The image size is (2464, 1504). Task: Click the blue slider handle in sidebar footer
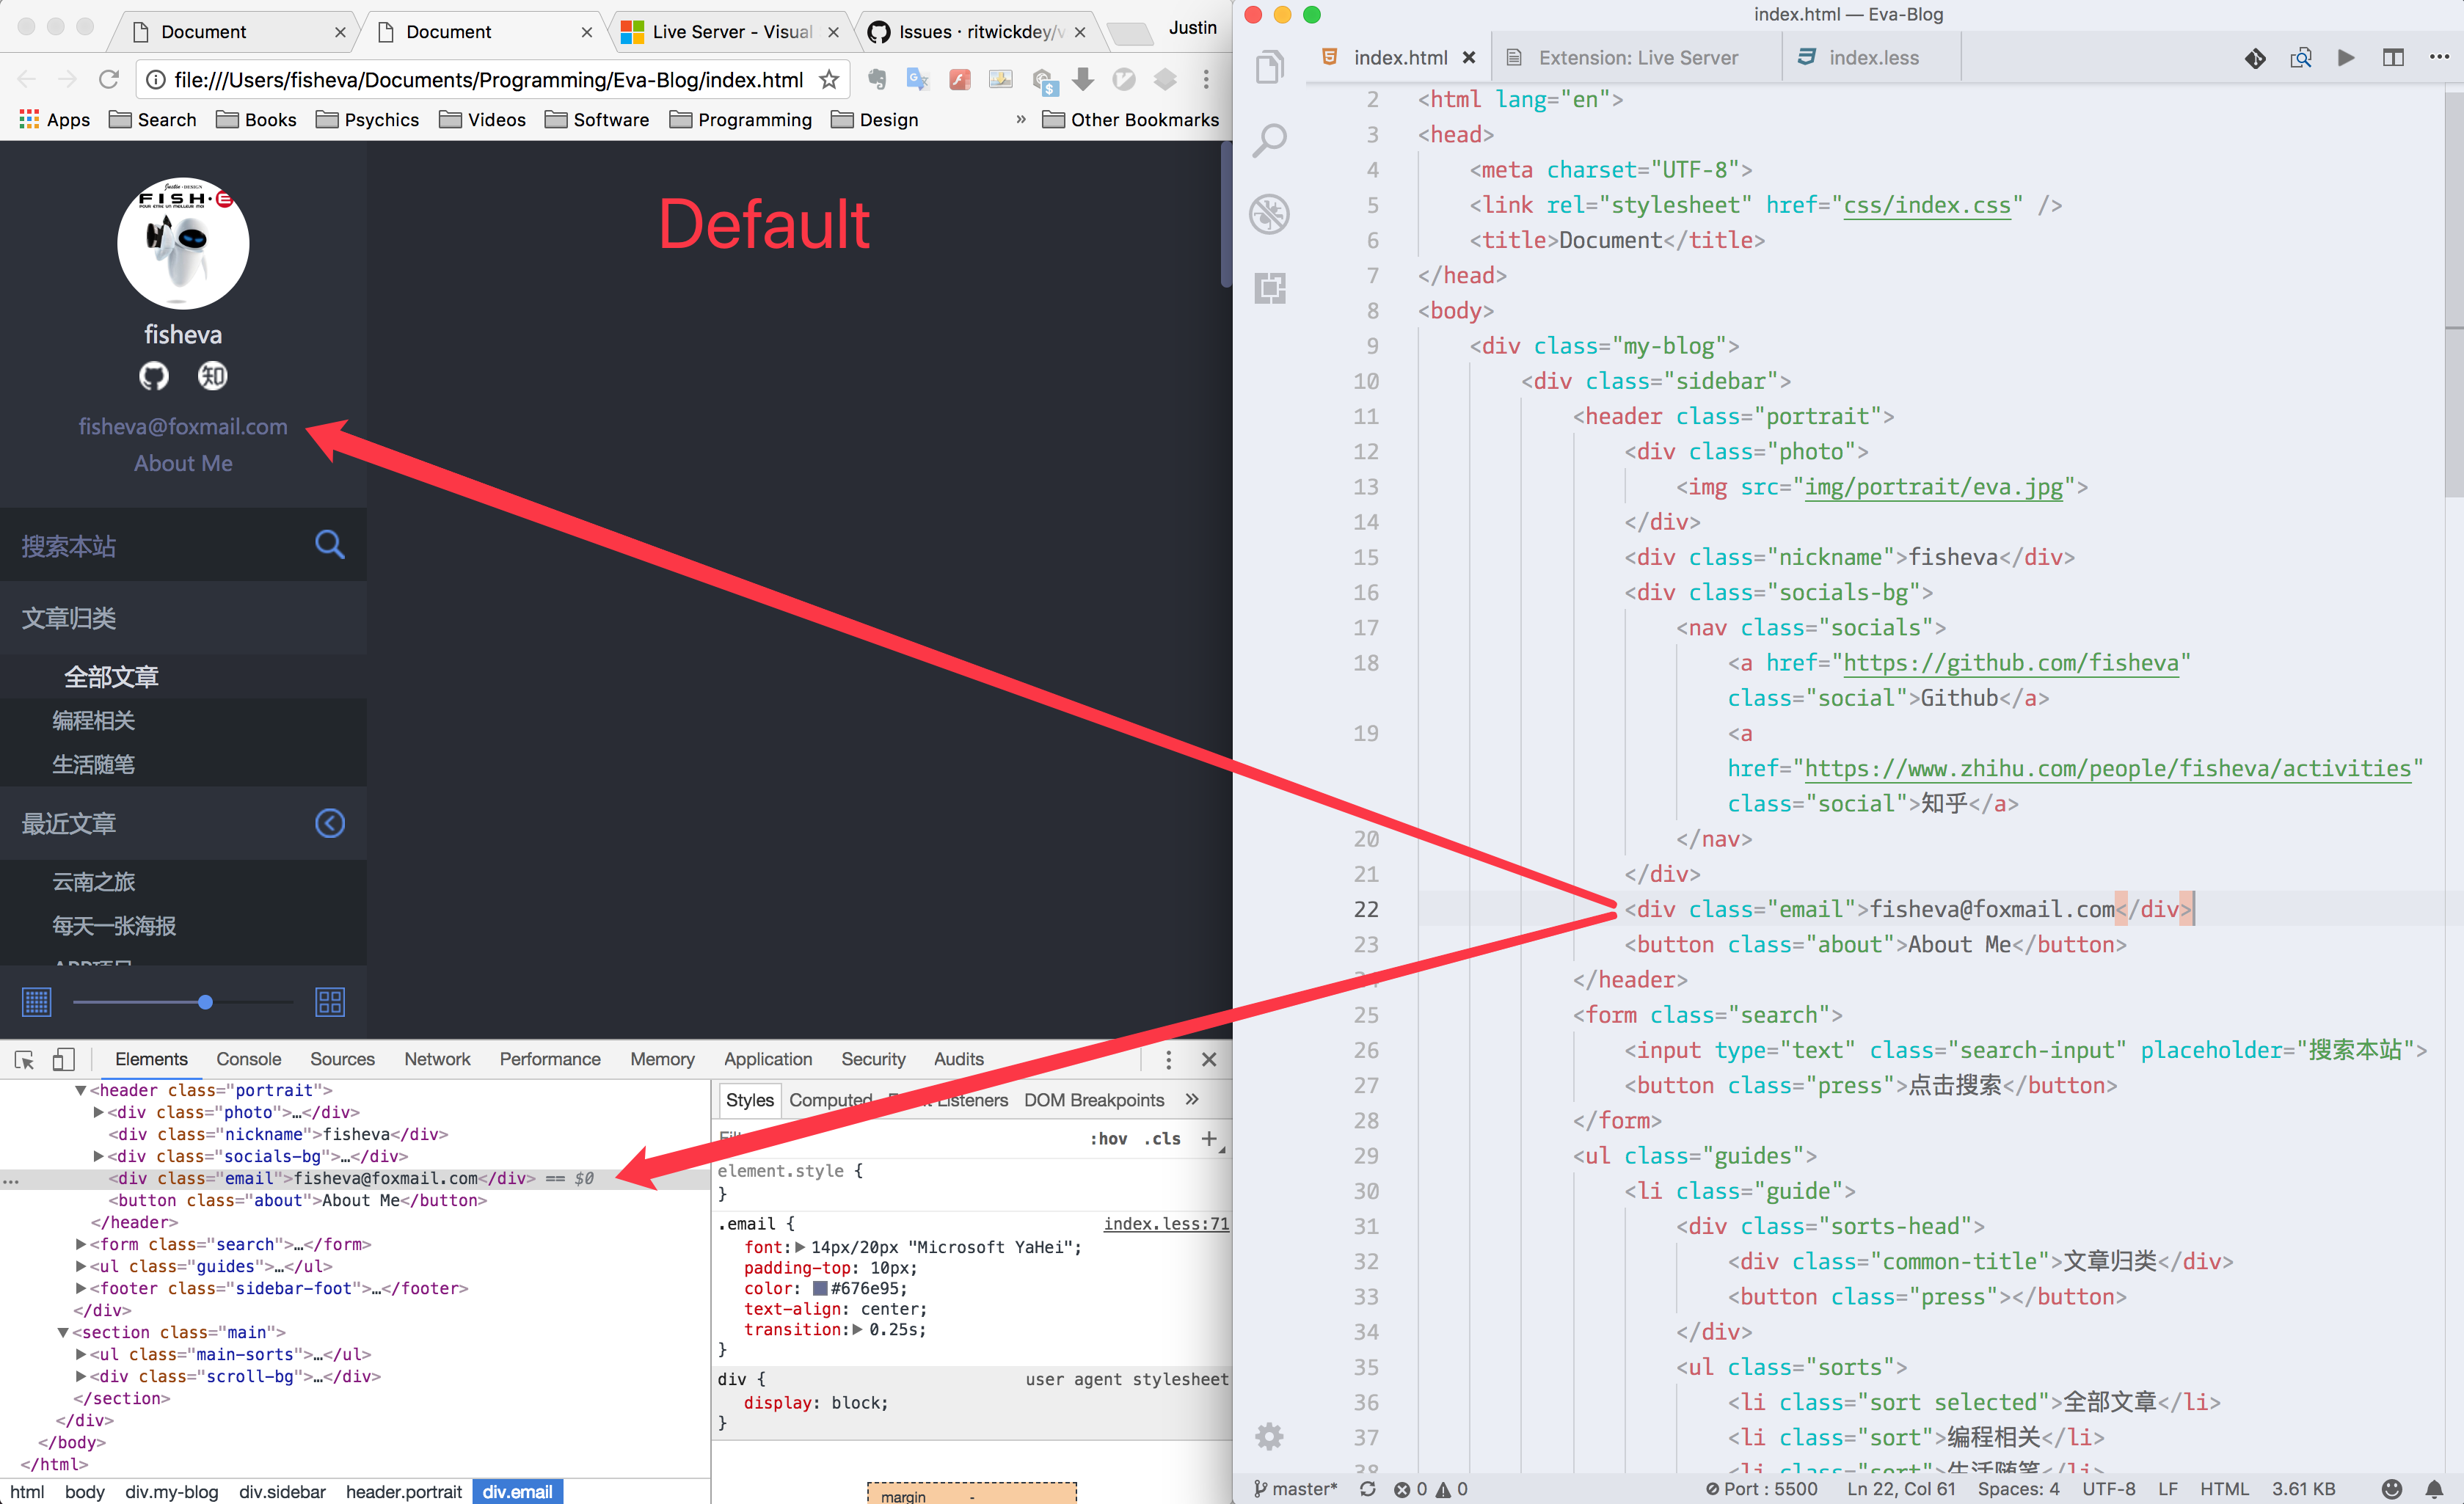[x=205, y=1002]
